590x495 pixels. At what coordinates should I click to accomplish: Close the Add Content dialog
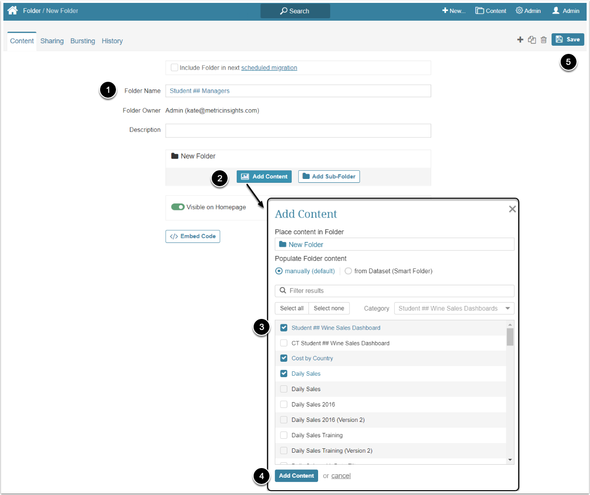(x=512, y=209)
